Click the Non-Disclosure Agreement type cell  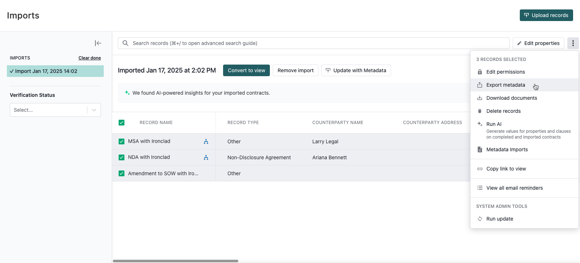(x=259, y=157)
